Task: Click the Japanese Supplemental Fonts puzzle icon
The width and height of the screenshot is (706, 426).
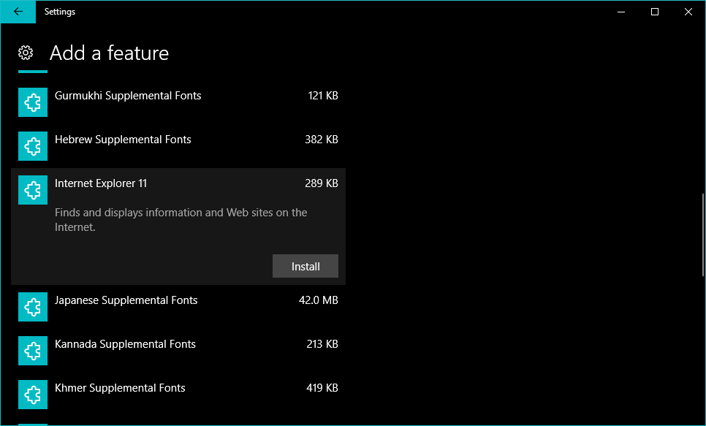Action: (x=33, y=307)
